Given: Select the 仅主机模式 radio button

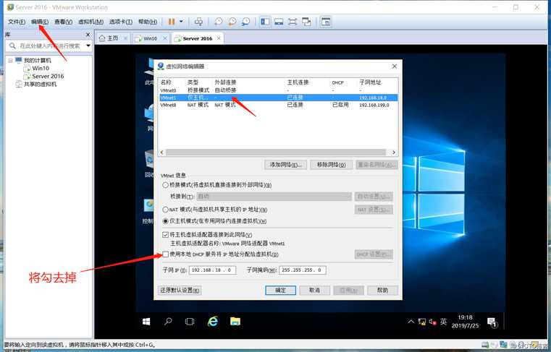Looking at the screenshot, I should (165, 221).
